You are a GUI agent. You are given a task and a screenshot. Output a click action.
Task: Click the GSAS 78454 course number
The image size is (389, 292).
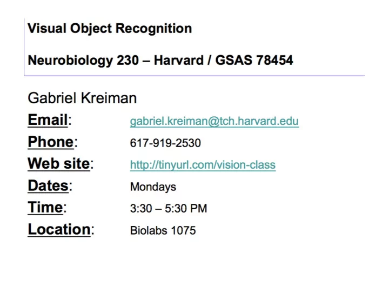tap(254, 61)
